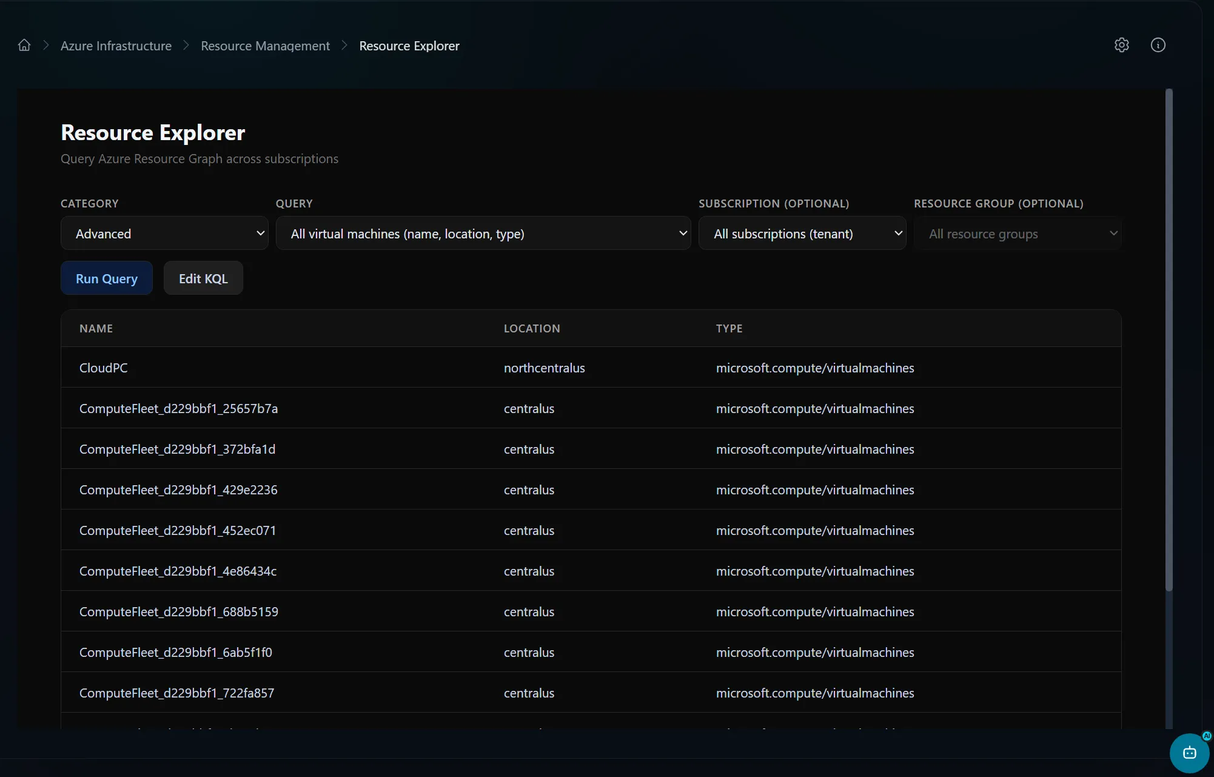Open the Query dropdown for virtual machines
This screenshot has height=777, width=1214.
(x=483, y=234)
